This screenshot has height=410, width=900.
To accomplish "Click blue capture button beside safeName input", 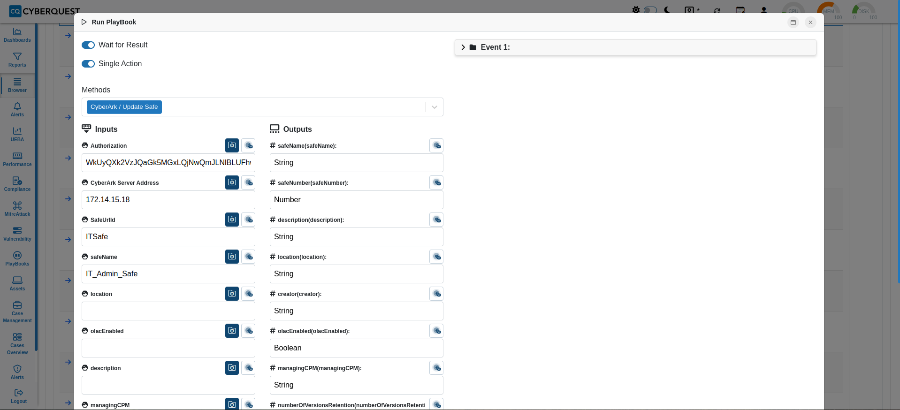I will pos(232,257).
